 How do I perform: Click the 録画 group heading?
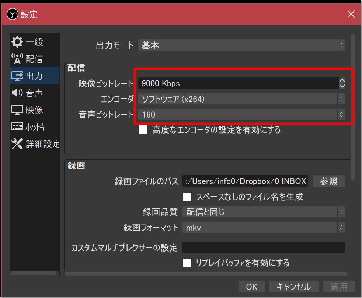(x=76, y=165)
